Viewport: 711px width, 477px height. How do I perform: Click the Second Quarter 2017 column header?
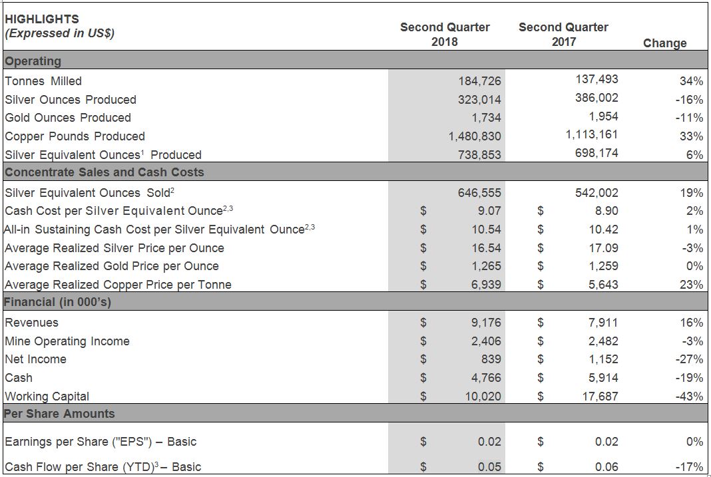[563, 35]
